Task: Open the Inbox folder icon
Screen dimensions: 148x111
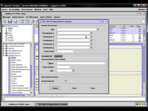Action: tap(6, 28)
